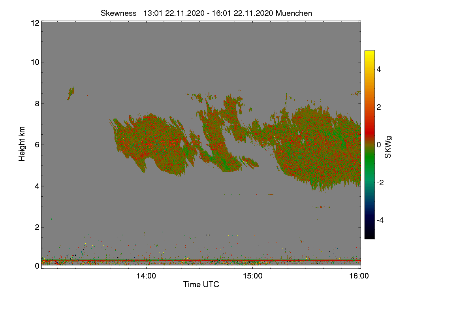Click the SKWg color scale bar
This screenshot has width=474, height=316.
[369, 145]
